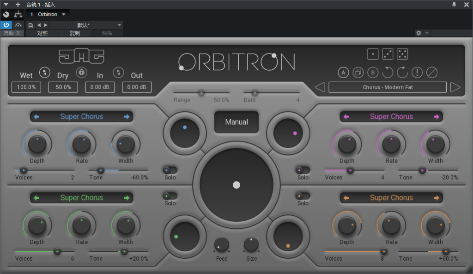The image size is (473, 274).
Task: Click the five-dot dice randomize icon
Action: point(402,55)
